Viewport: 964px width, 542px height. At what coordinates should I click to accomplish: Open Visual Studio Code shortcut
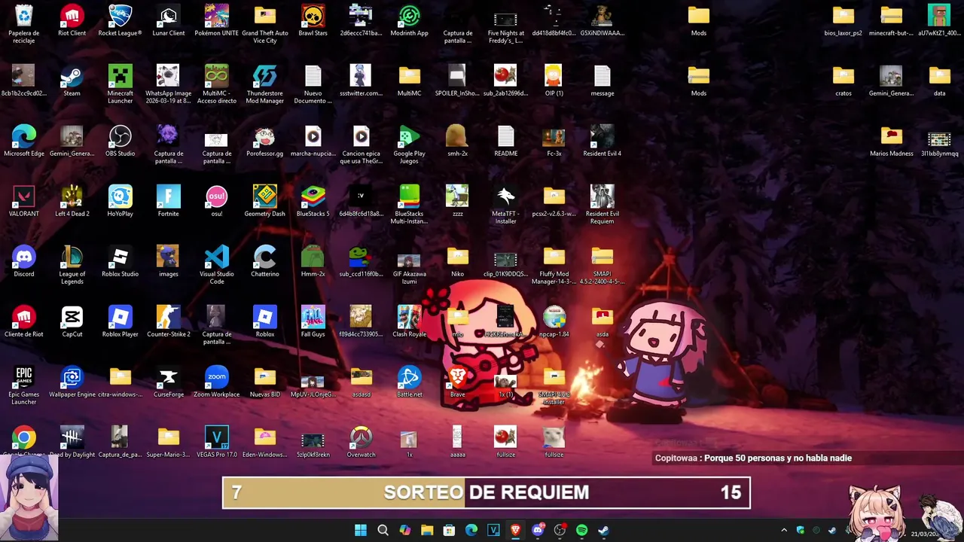coord(216,264)
